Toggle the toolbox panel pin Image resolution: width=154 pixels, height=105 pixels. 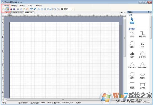[148, 12]
